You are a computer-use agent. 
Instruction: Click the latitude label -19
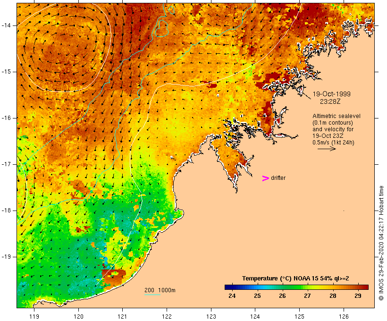tap(6, 257)
